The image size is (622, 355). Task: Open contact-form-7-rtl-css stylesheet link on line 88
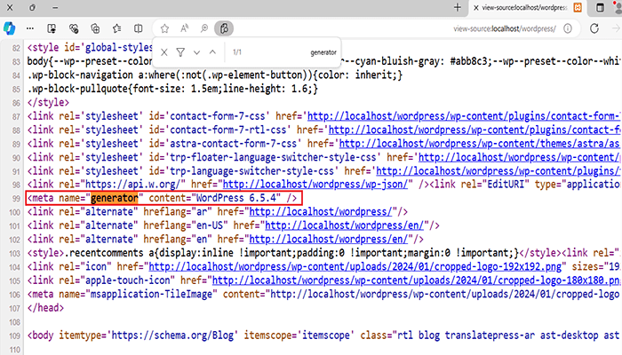[474, 130]
